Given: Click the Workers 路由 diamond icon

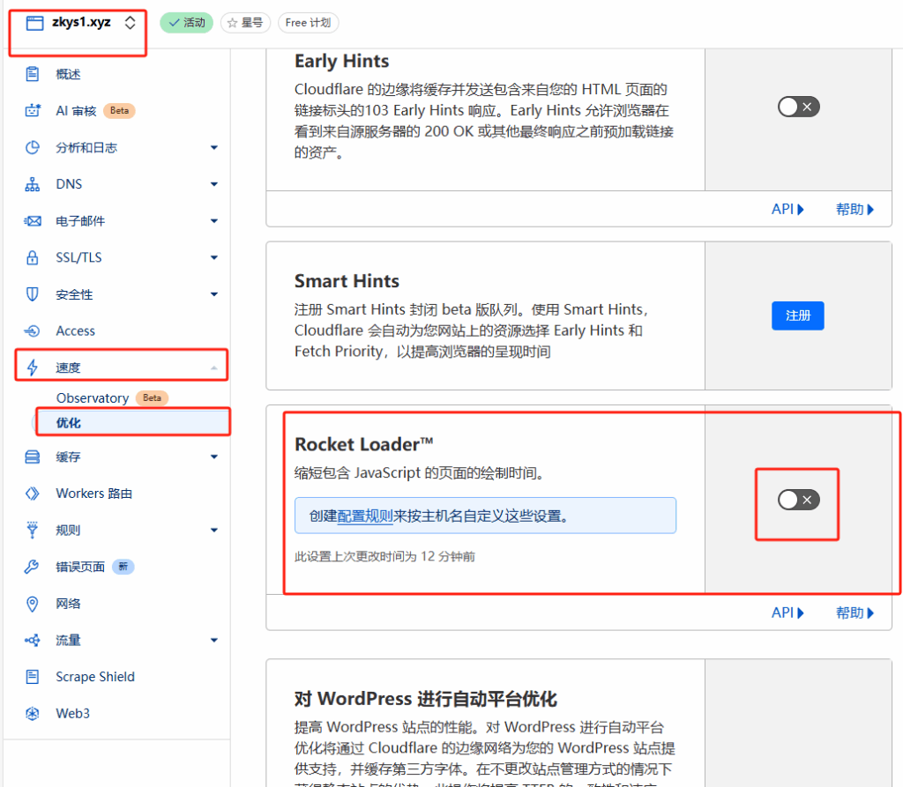Looking at the screenshot, I should 33,494.
